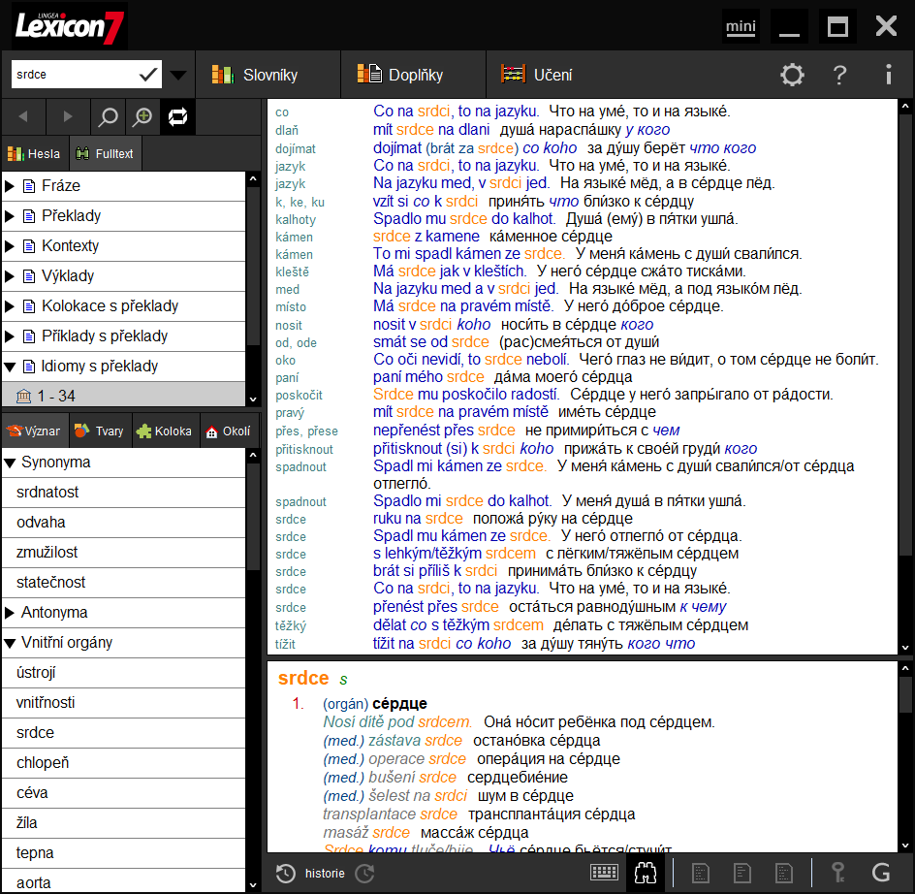915x894 pixels.
Task: Switch to the Fulltext tab
Action: (106, 153)
